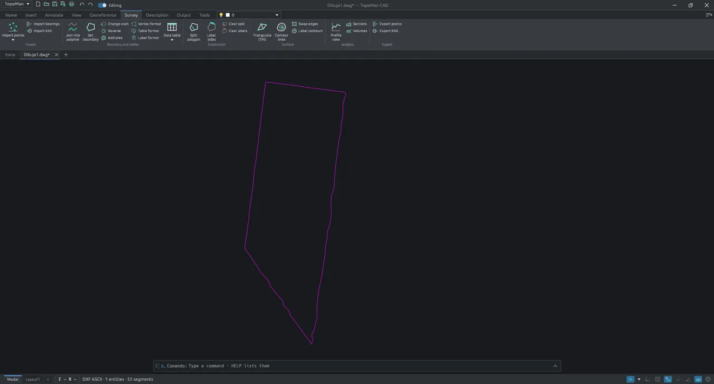The width and height of the screenshot is (714, 384).
Task: Toggle the Editing switch
Action: click(102, 5)
